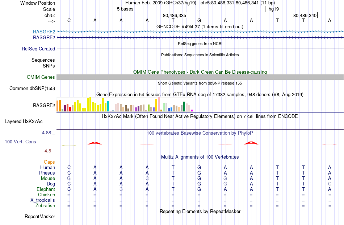Click 'Short Genetic Variants from dbSNP release 155'
Viewport: 344px width, 225px height.
pyautogui.click(x=200, y=83)
